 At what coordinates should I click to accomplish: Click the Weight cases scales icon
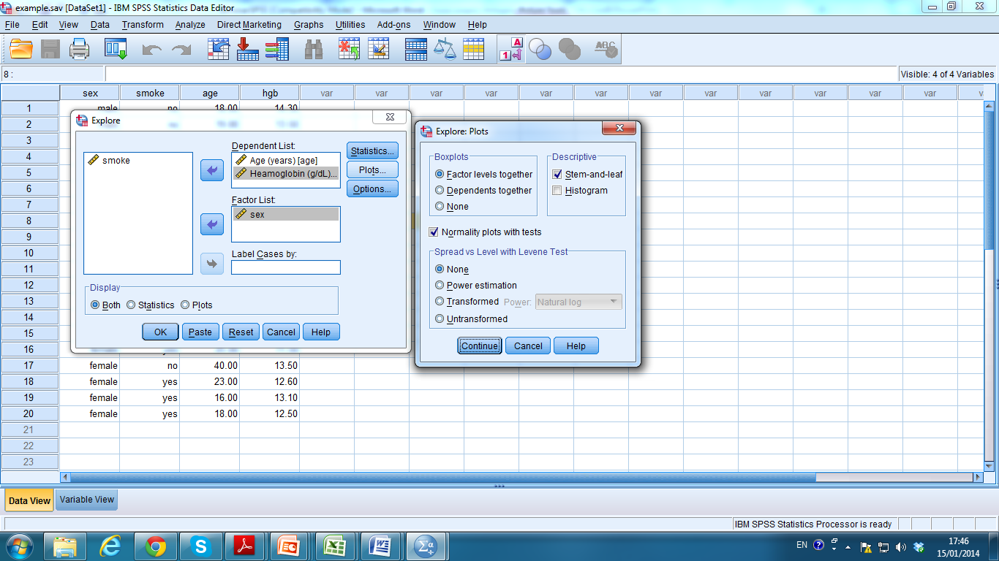pyautogui.click(x=444, y=50)
